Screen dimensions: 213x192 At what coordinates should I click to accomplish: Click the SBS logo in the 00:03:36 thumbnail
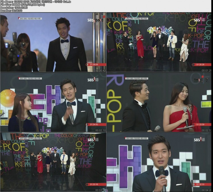pyautogui.click(x=93, y=140)
